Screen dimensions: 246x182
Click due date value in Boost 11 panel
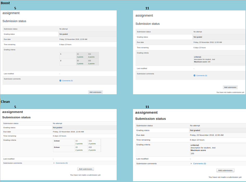208,42
